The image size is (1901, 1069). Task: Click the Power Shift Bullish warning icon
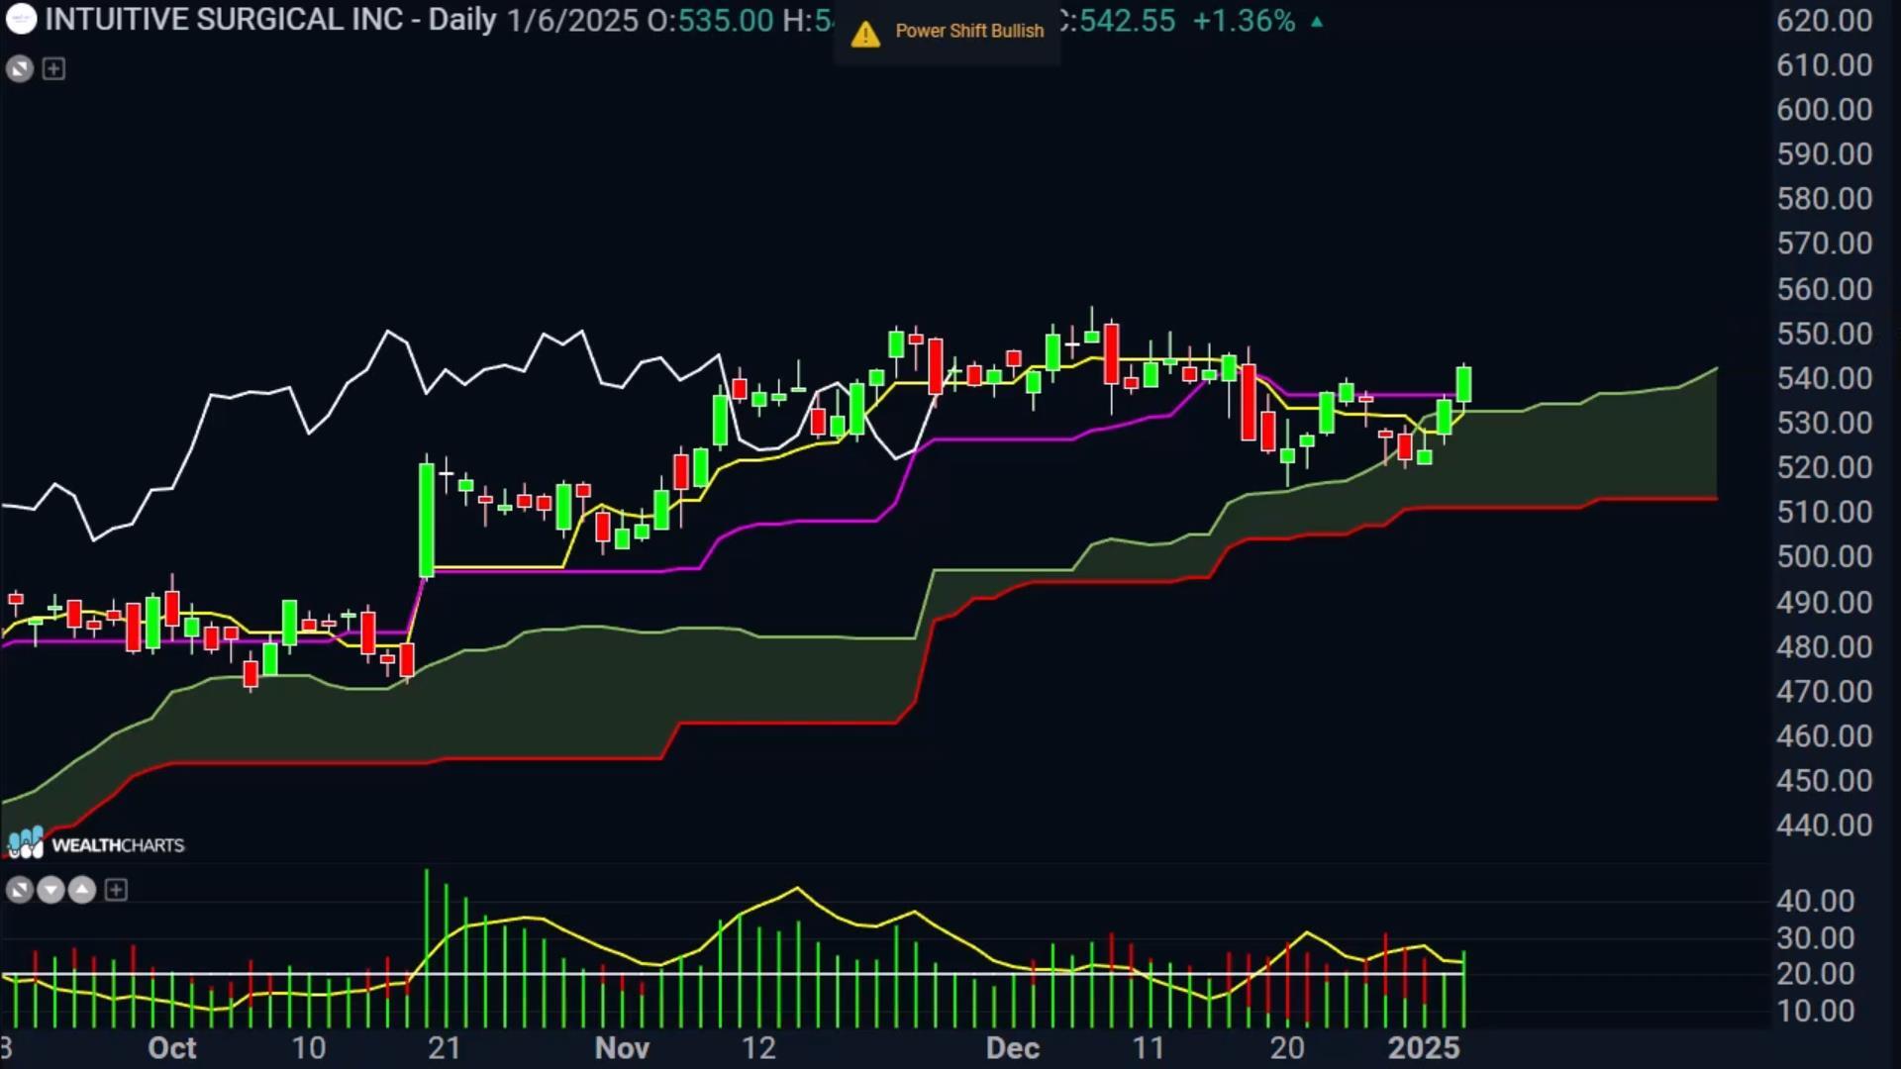pyautogui.click(x=865, y=34)
